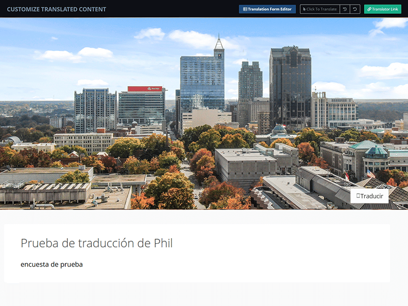Click the counterclockwise reset arrow icon
The image size is (408, 306).
pyautogui.click(x=355, y=9)
